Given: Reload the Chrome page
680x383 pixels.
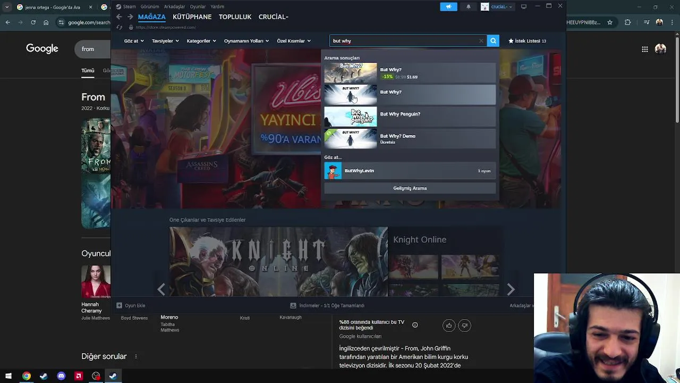Looking at the screenshot, I should pos(33,22).
